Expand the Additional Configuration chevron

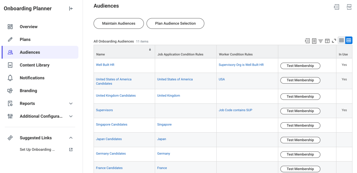click(x=71, y=116)
